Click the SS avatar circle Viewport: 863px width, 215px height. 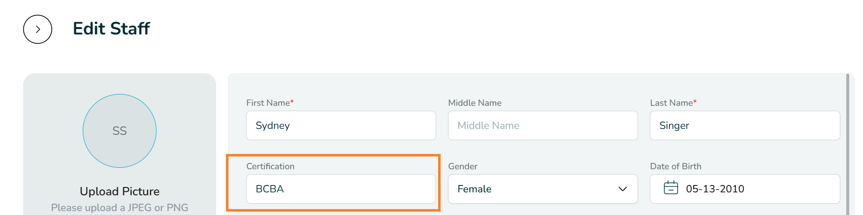coord(120,131)
